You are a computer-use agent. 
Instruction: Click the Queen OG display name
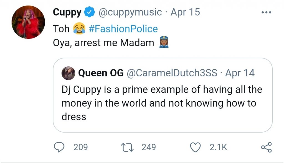101,73
